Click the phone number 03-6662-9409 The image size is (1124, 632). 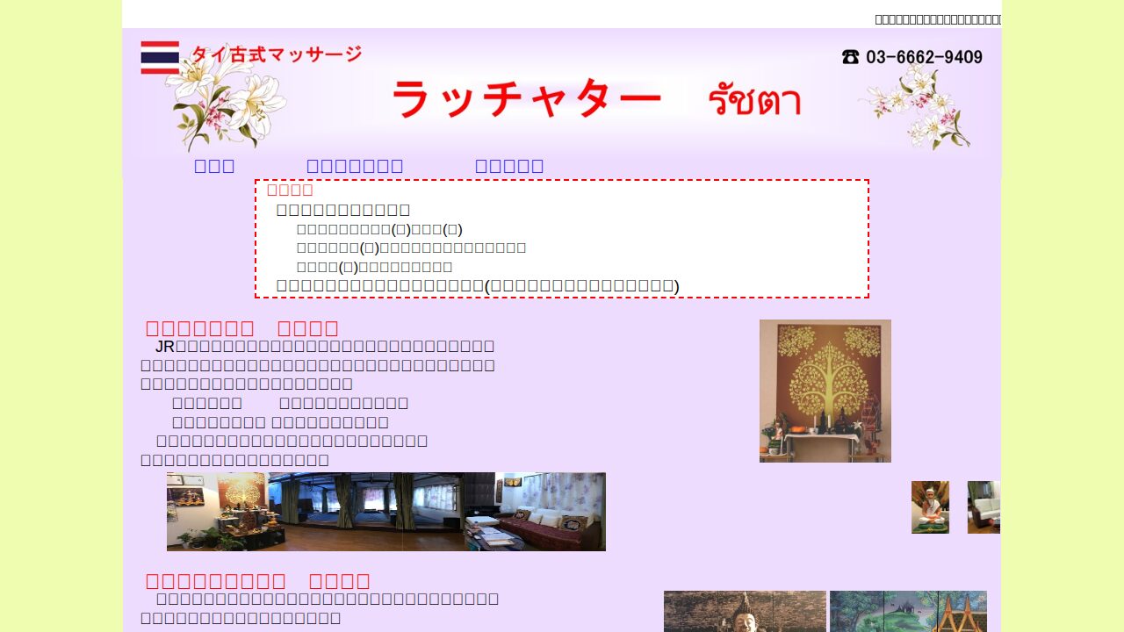[x=924, y=57]
